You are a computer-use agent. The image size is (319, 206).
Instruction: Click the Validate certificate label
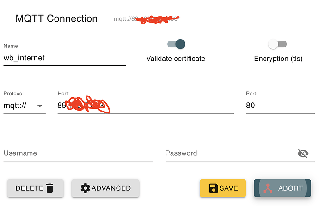(176, 59)
